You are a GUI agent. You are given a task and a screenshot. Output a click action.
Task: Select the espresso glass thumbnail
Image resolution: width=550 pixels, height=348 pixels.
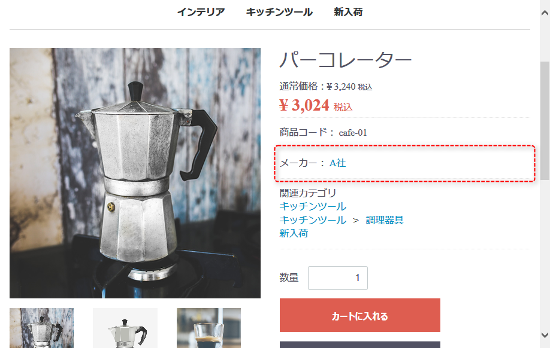pos(208,328)
